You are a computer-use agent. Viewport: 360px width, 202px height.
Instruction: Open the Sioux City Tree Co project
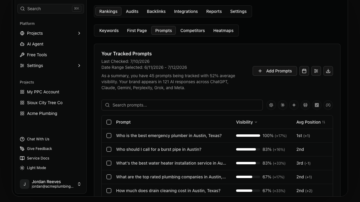pos(45,103)
